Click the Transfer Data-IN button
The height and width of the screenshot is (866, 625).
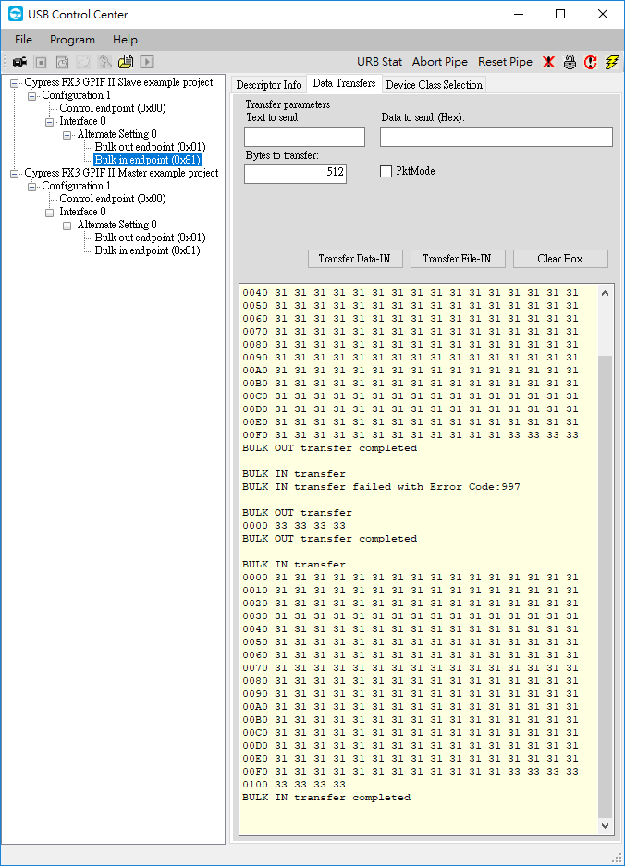pyautogui.click(x=355, y=259)
